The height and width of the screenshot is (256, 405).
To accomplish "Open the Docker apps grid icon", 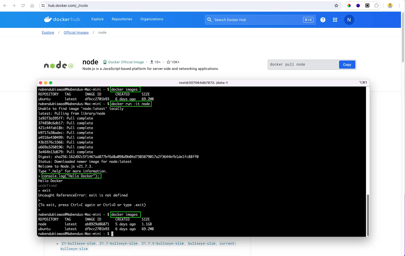I will tap(335, 20).
